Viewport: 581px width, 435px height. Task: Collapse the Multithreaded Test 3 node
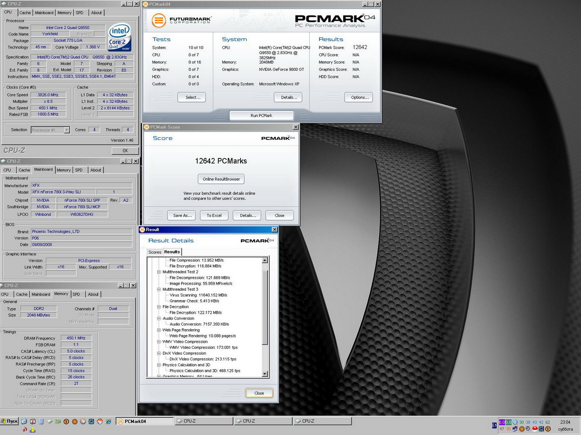(159, 289)
